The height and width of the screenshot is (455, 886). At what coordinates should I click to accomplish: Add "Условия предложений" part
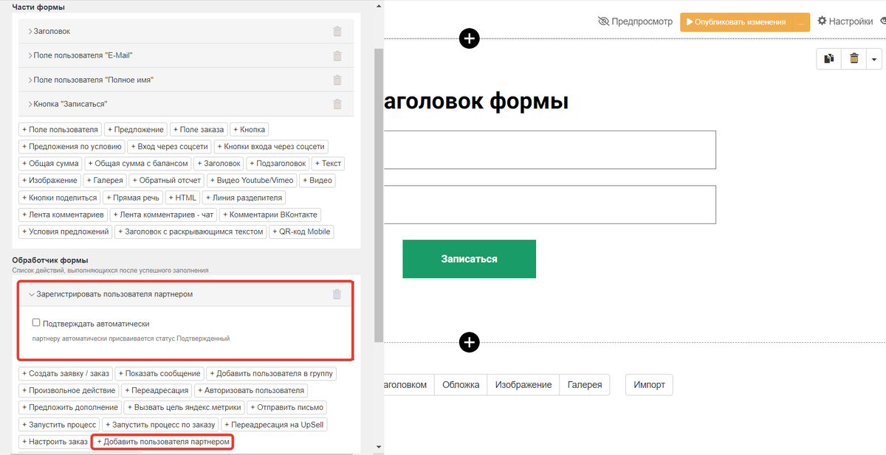click(x=65, y=232)
